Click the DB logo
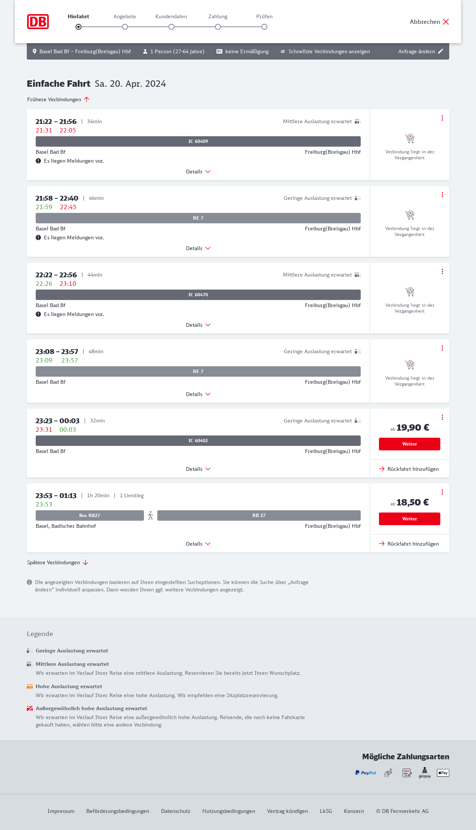Screen dimensions: 476x830 38,22
